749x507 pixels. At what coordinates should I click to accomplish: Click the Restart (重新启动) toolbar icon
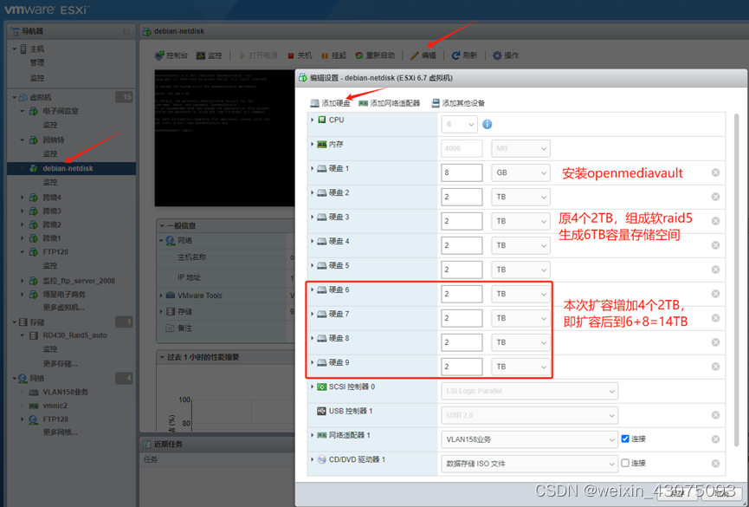pyautogui.click(x=359, y=55)
